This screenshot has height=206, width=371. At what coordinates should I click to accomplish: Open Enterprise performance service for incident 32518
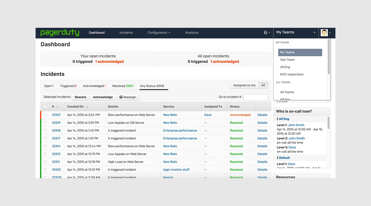pyautogui.click(x=180, y=131)
